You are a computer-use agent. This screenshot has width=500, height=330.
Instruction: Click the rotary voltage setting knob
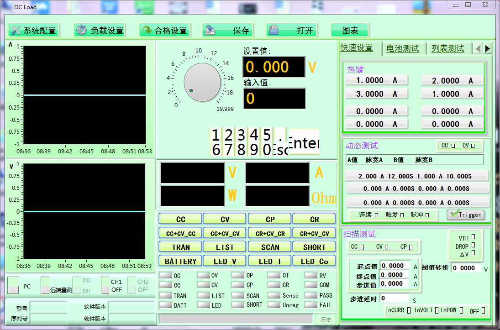(202, 82)
